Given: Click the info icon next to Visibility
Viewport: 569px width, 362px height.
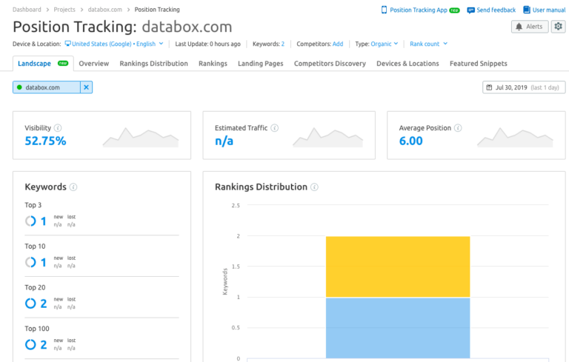Looking at the screenshot, I should 58,127.
